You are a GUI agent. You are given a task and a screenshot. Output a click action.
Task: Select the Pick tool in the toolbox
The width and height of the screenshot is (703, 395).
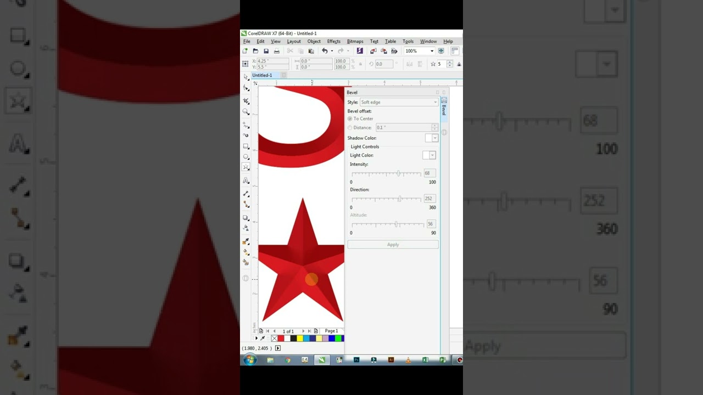[246, 77]
